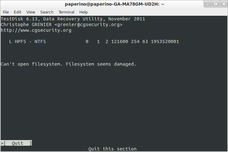The height and width of the screenshot is (152, 228).
Task: Click the 121600 cylinder value
Action: 120,42
